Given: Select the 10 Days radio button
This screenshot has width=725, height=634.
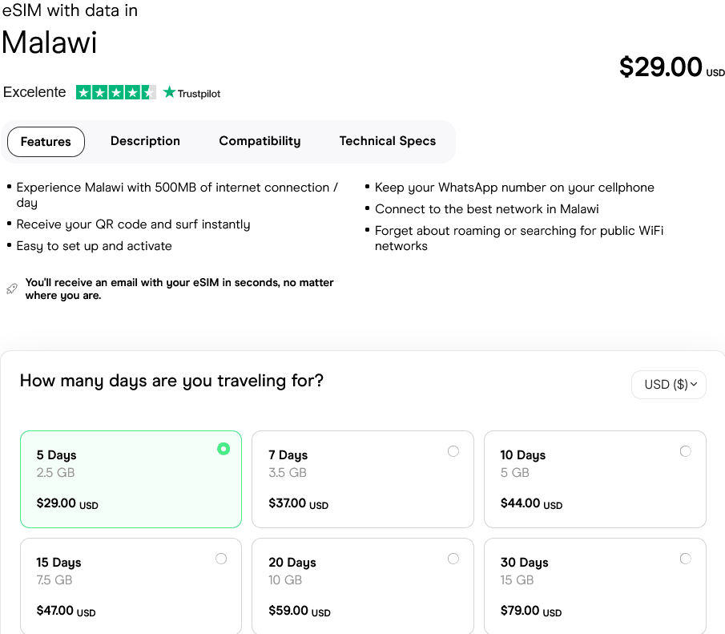Looking at the screenshot, I should 685,451.
